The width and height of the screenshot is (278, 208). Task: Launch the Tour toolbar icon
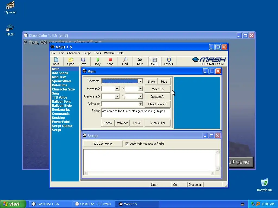pyautogui.click(x=140, y=61)
